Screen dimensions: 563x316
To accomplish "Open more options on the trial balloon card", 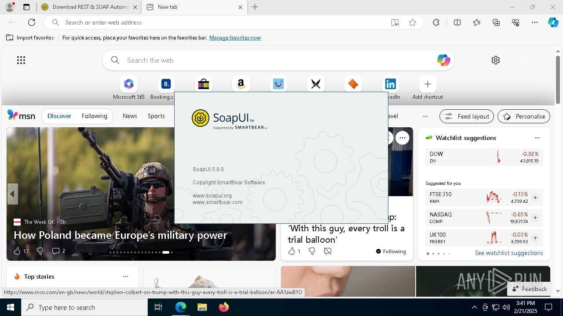I will 402,138.
